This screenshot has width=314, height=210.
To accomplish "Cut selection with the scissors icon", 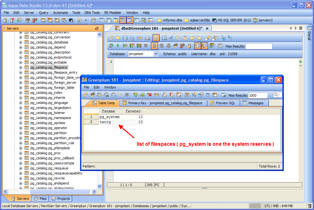I will [x=171, y=38].
